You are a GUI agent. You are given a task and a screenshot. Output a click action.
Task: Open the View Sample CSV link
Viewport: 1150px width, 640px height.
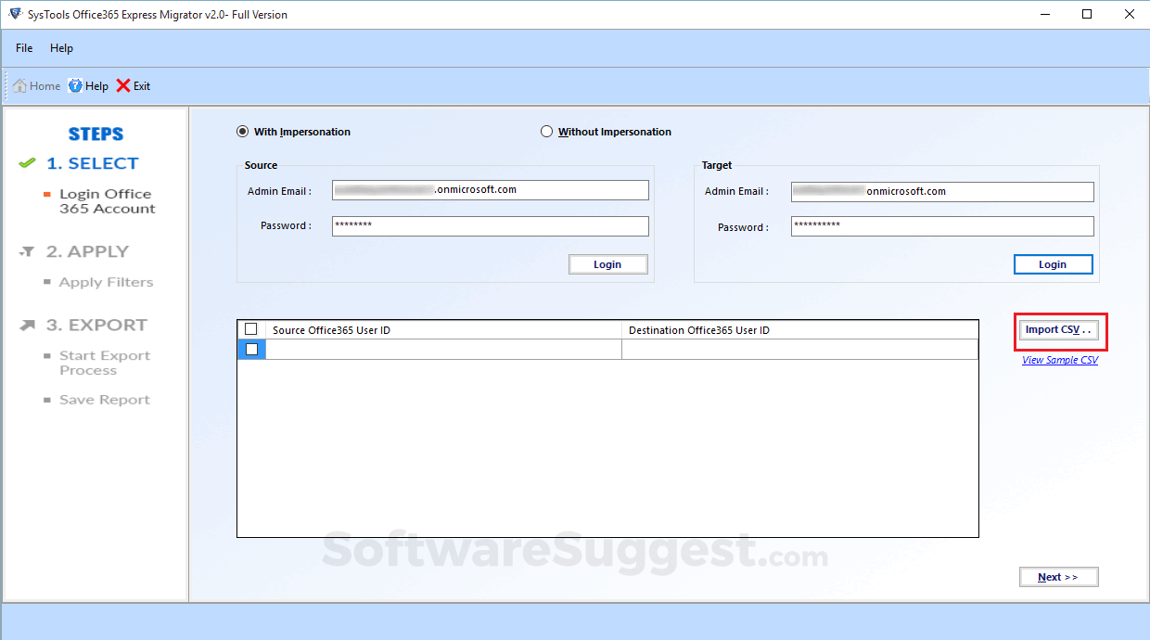click(1059, 360)
